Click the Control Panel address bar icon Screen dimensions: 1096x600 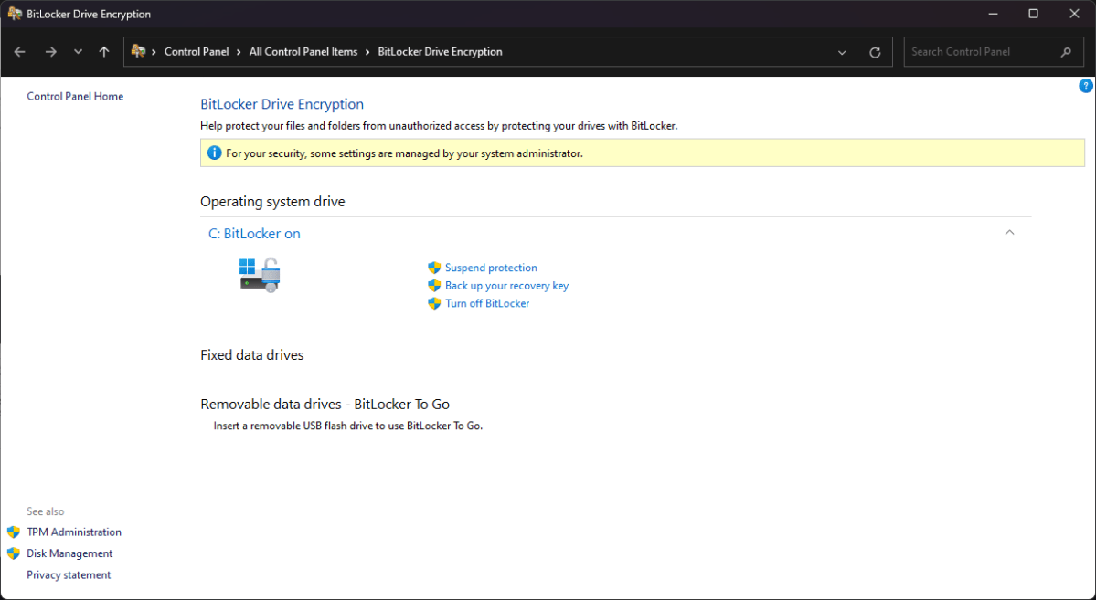(139, 52)
